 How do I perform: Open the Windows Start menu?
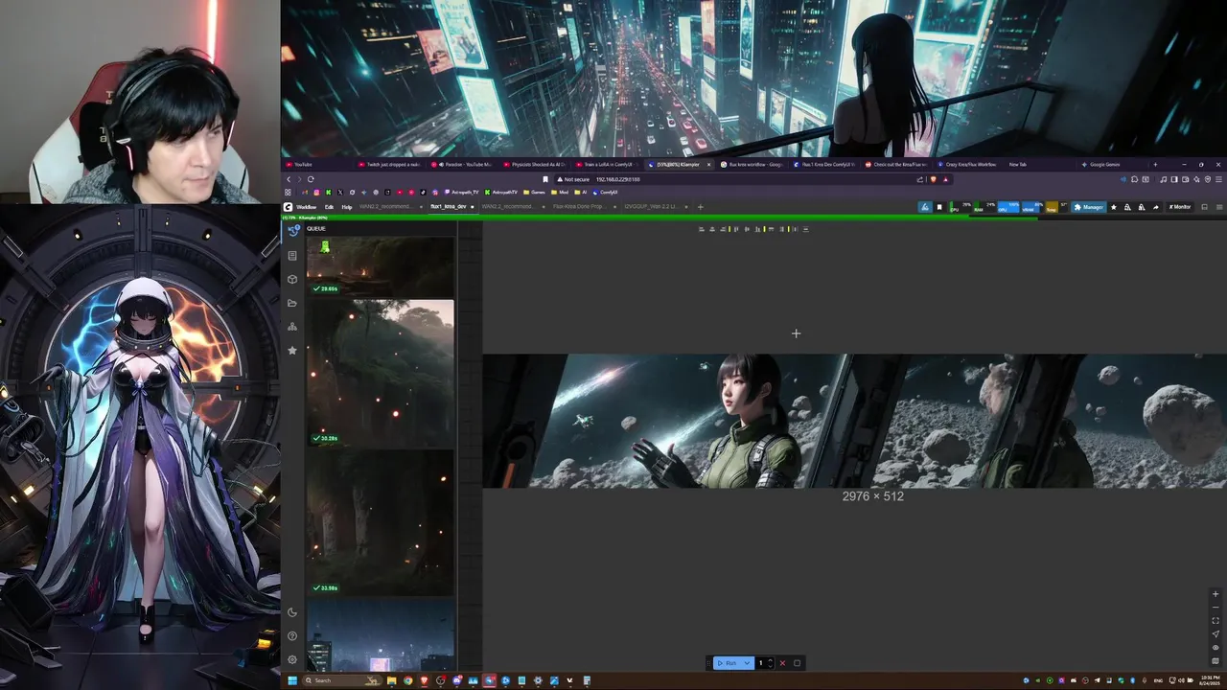pos(292,680)
